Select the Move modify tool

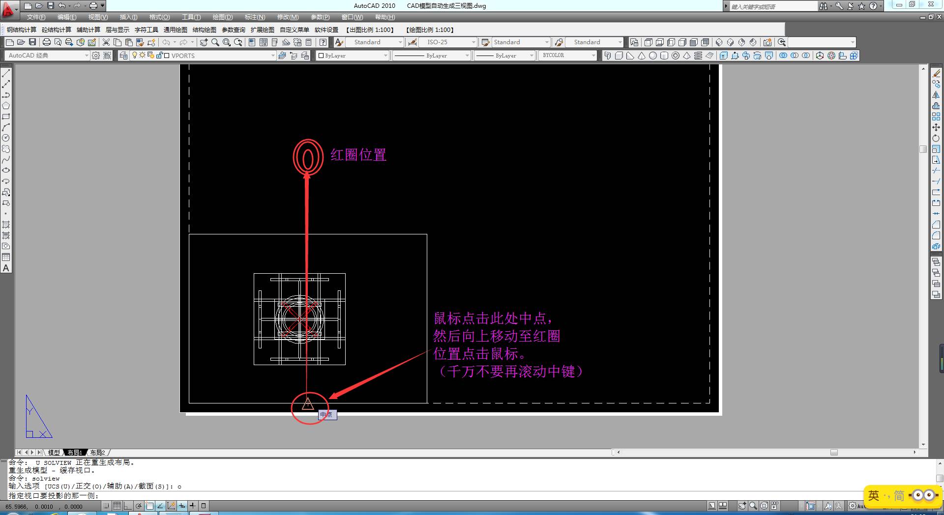coord(936,127)
